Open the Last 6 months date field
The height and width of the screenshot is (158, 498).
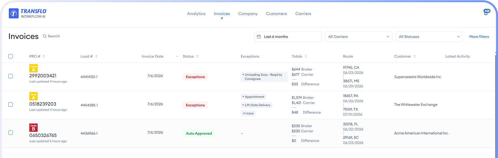pyautogui.click(x=288, y=37)
